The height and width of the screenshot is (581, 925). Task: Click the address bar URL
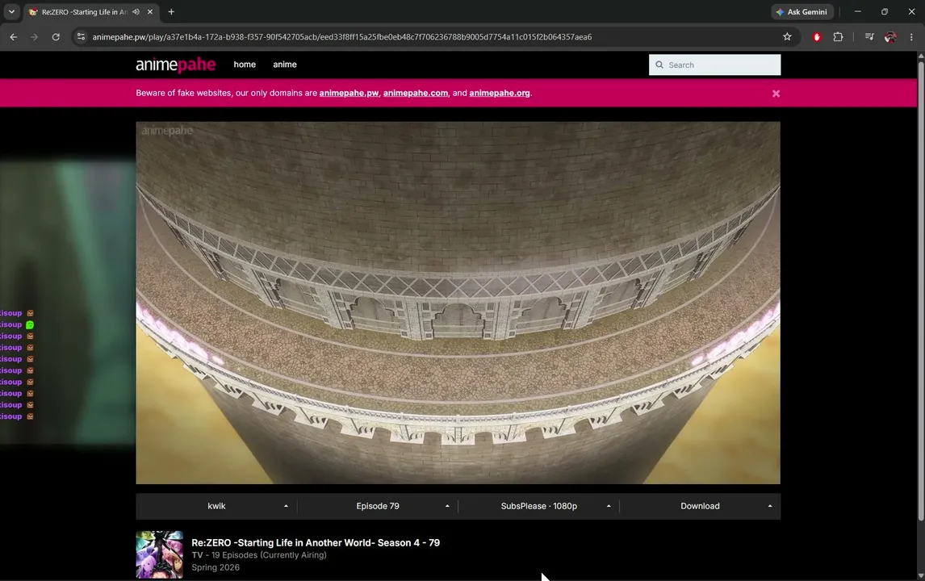(x=342, y=36)
